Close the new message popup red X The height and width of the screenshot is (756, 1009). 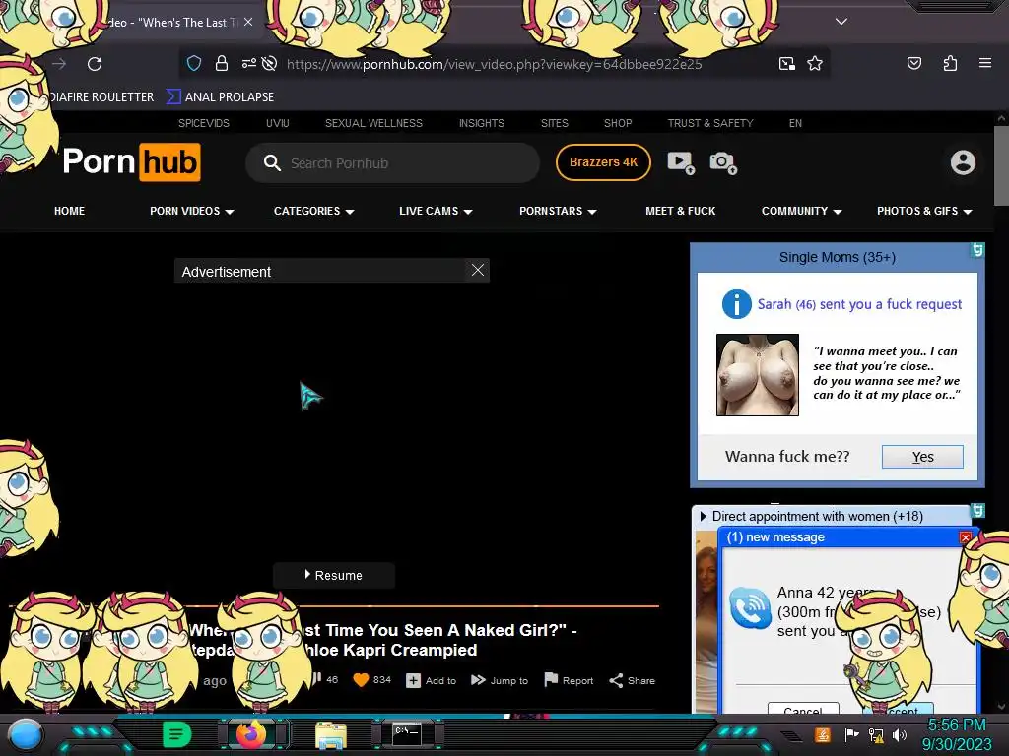pos(965,537)
